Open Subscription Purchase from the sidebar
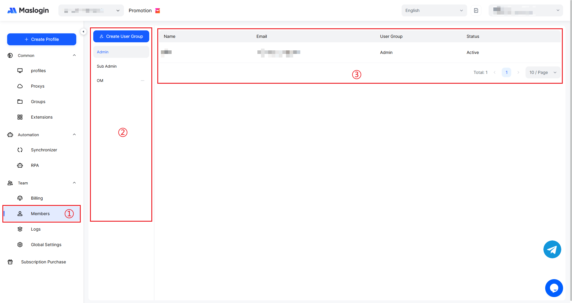The image size is (572, 303). click(43, 262)
